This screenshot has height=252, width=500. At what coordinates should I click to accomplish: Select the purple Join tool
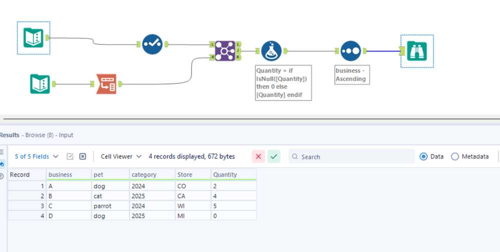225,51
